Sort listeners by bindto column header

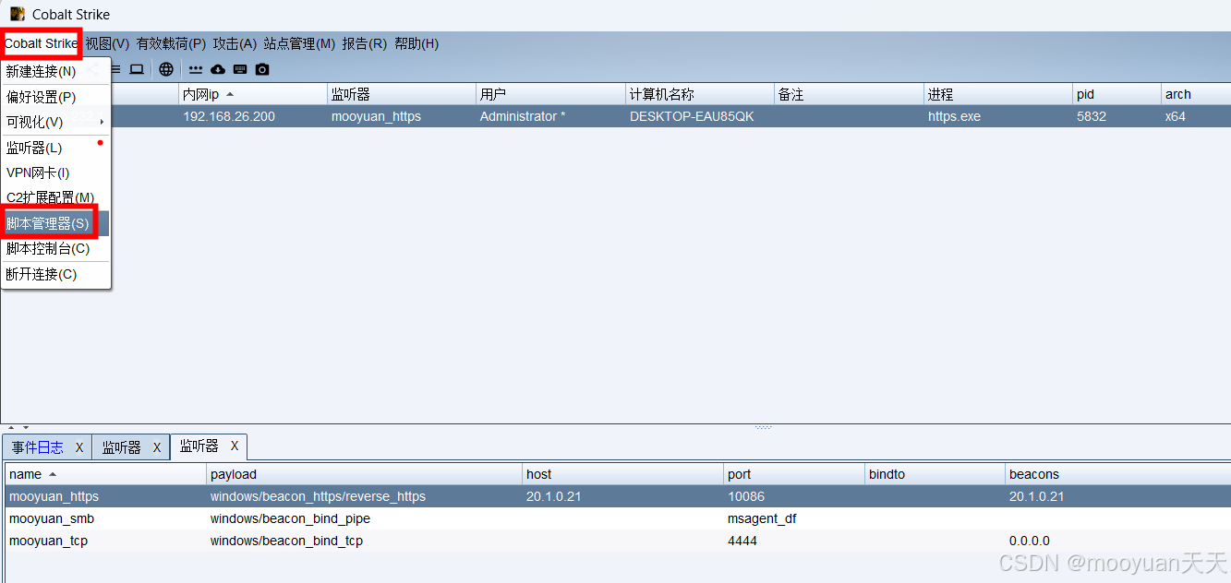pos(935,474)
